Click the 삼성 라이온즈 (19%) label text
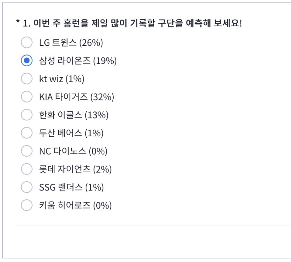The width and height of the screenshot is (291, 262). coord(78,61)
